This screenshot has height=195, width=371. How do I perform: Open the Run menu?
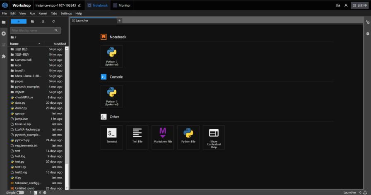point(32,14)
